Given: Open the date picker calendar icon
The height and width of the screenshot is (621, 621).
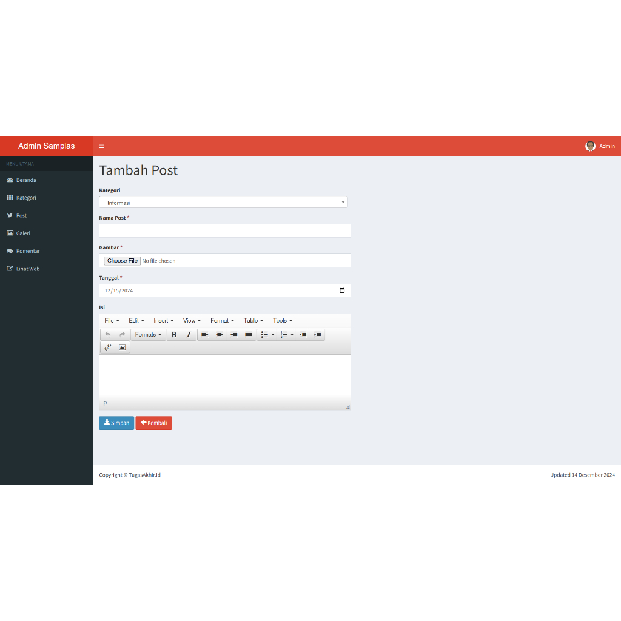Looking at the screenshot, I should point(342,290).
